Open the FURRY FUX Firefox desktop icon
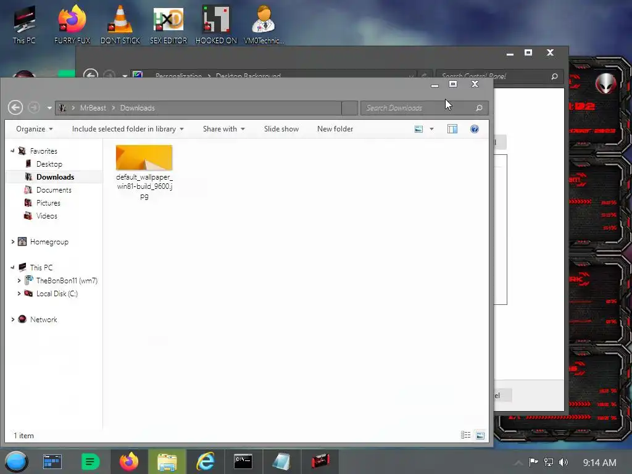632x474 pixels. click(x=72, y=25)
